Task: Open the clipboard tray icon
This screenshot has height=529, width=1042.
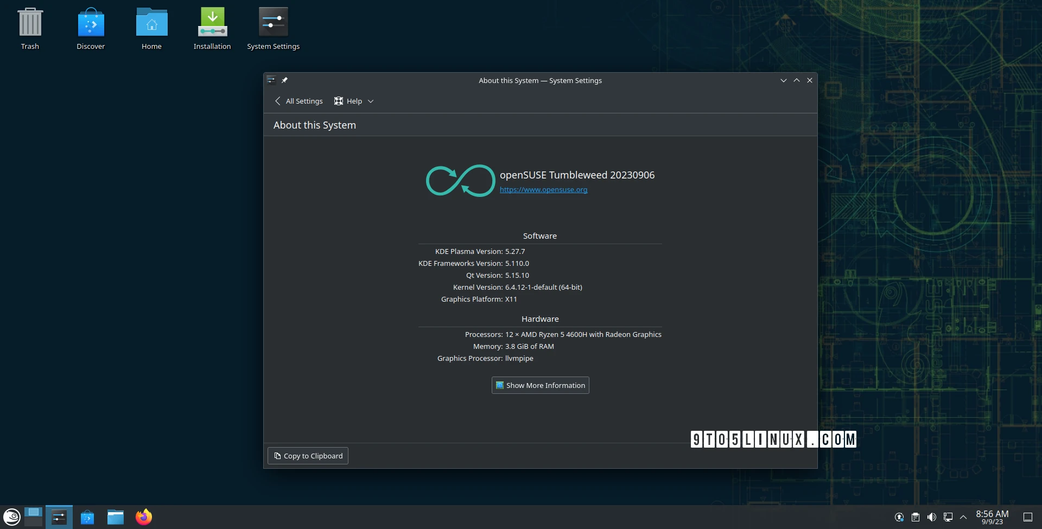Action: coord(916,517)
